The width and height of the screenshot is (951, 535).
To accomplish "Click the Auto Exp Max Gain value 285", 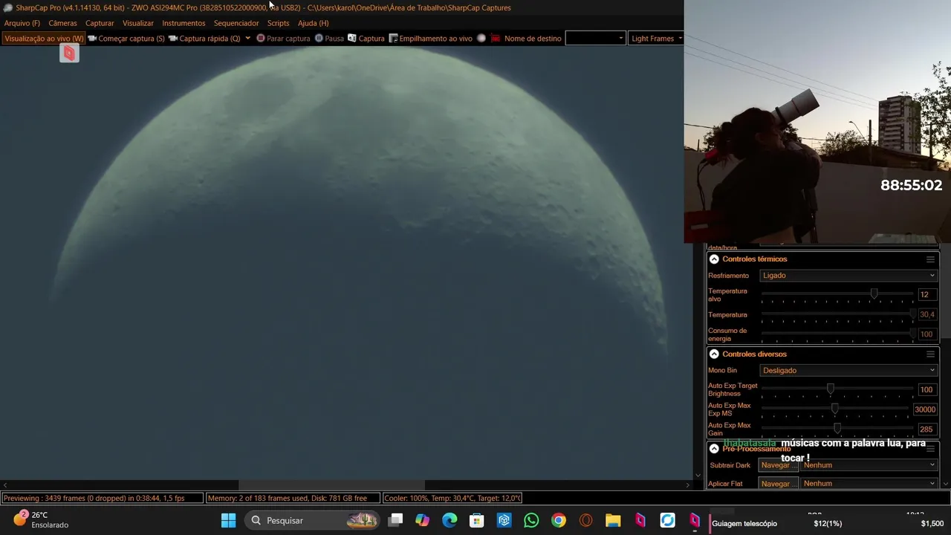I will (927, 429).
